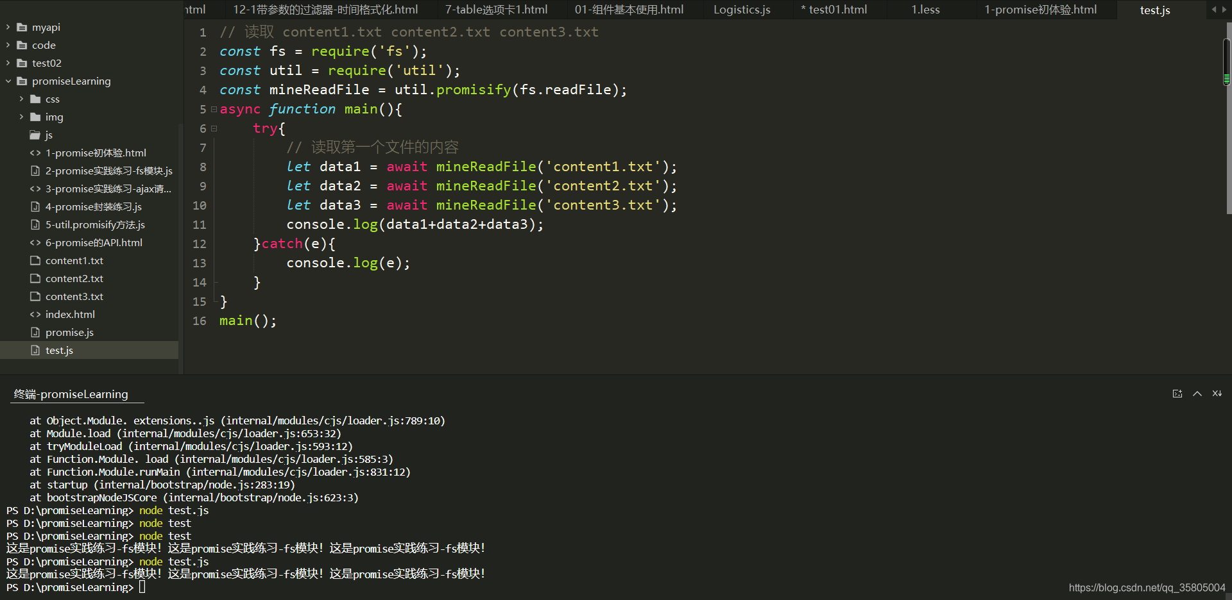
Task: Click the file icon of promise.js
Action: point(35,332)
